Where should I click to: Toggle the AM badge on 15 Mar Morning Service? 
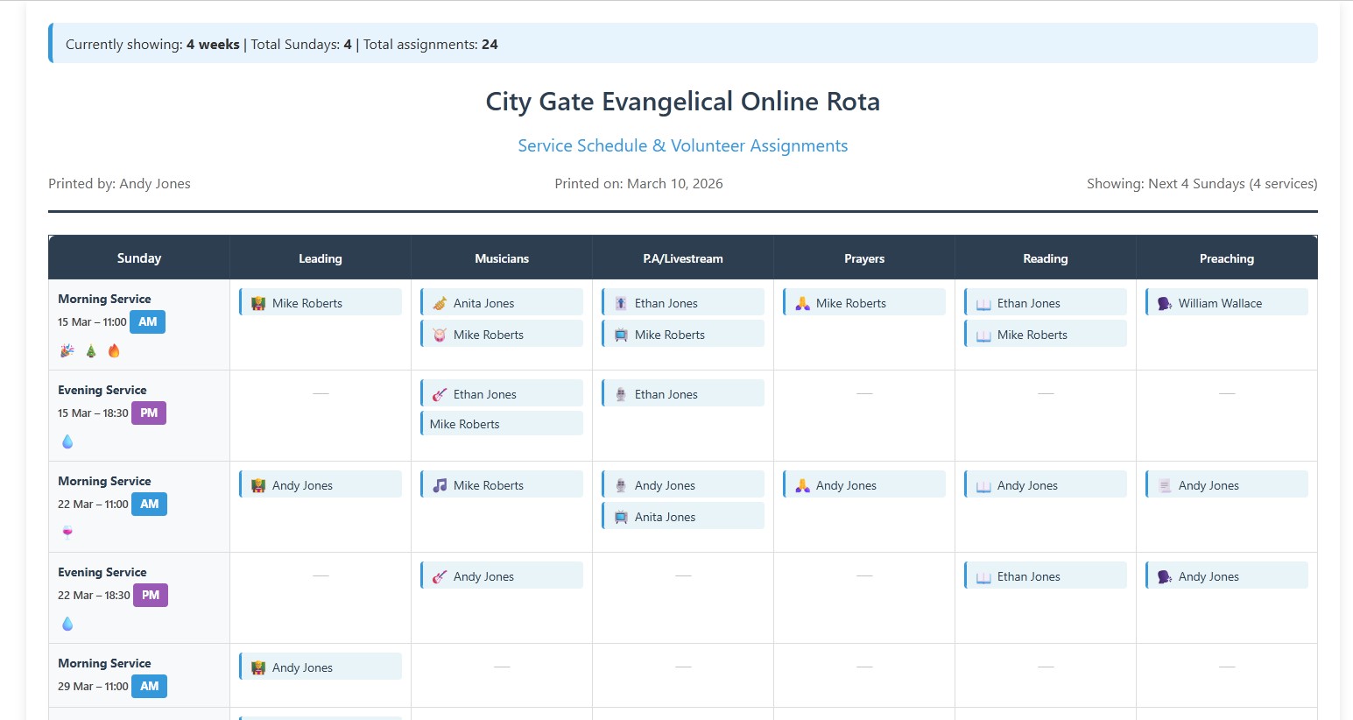pyautogui.click(x=147, y=321)
